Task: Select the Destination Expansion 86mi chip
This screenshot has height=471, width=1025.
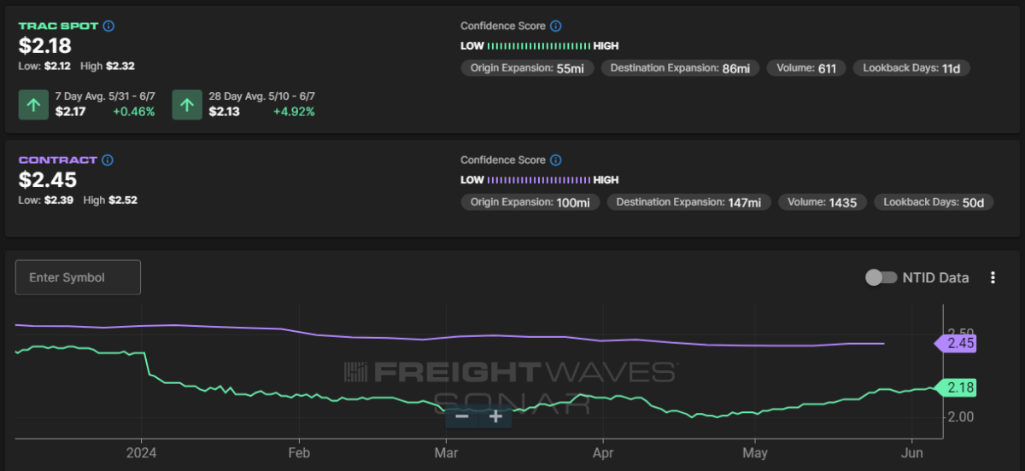Action: tap(680, 68)
